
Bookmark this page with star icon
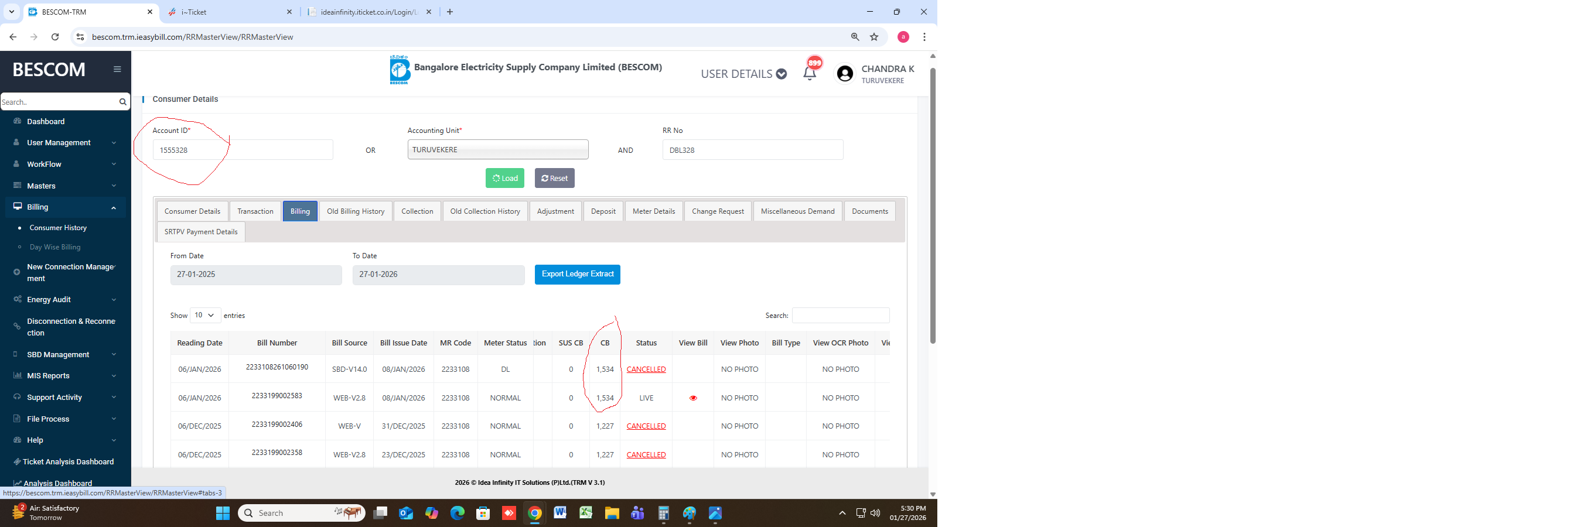pyautogui.click(x=873, y=37)
